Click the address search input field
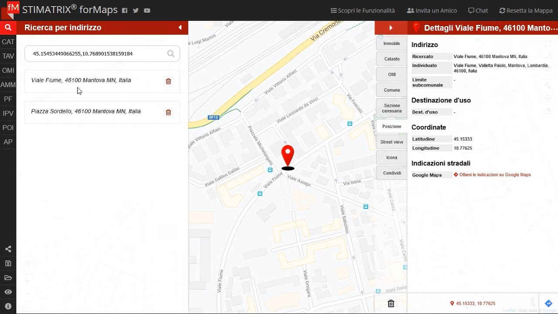The height and width of the screenshot is (314, 558). 102,54
